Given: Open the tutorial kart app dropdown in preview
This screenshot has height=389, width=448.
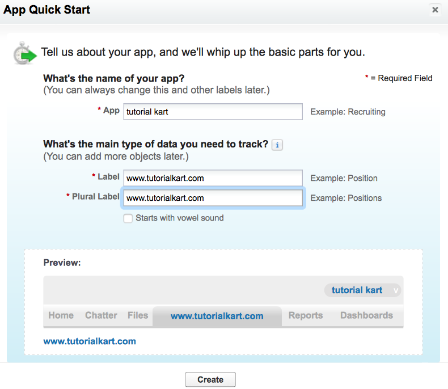Looking at the screenshot, I should coord(362,290).
